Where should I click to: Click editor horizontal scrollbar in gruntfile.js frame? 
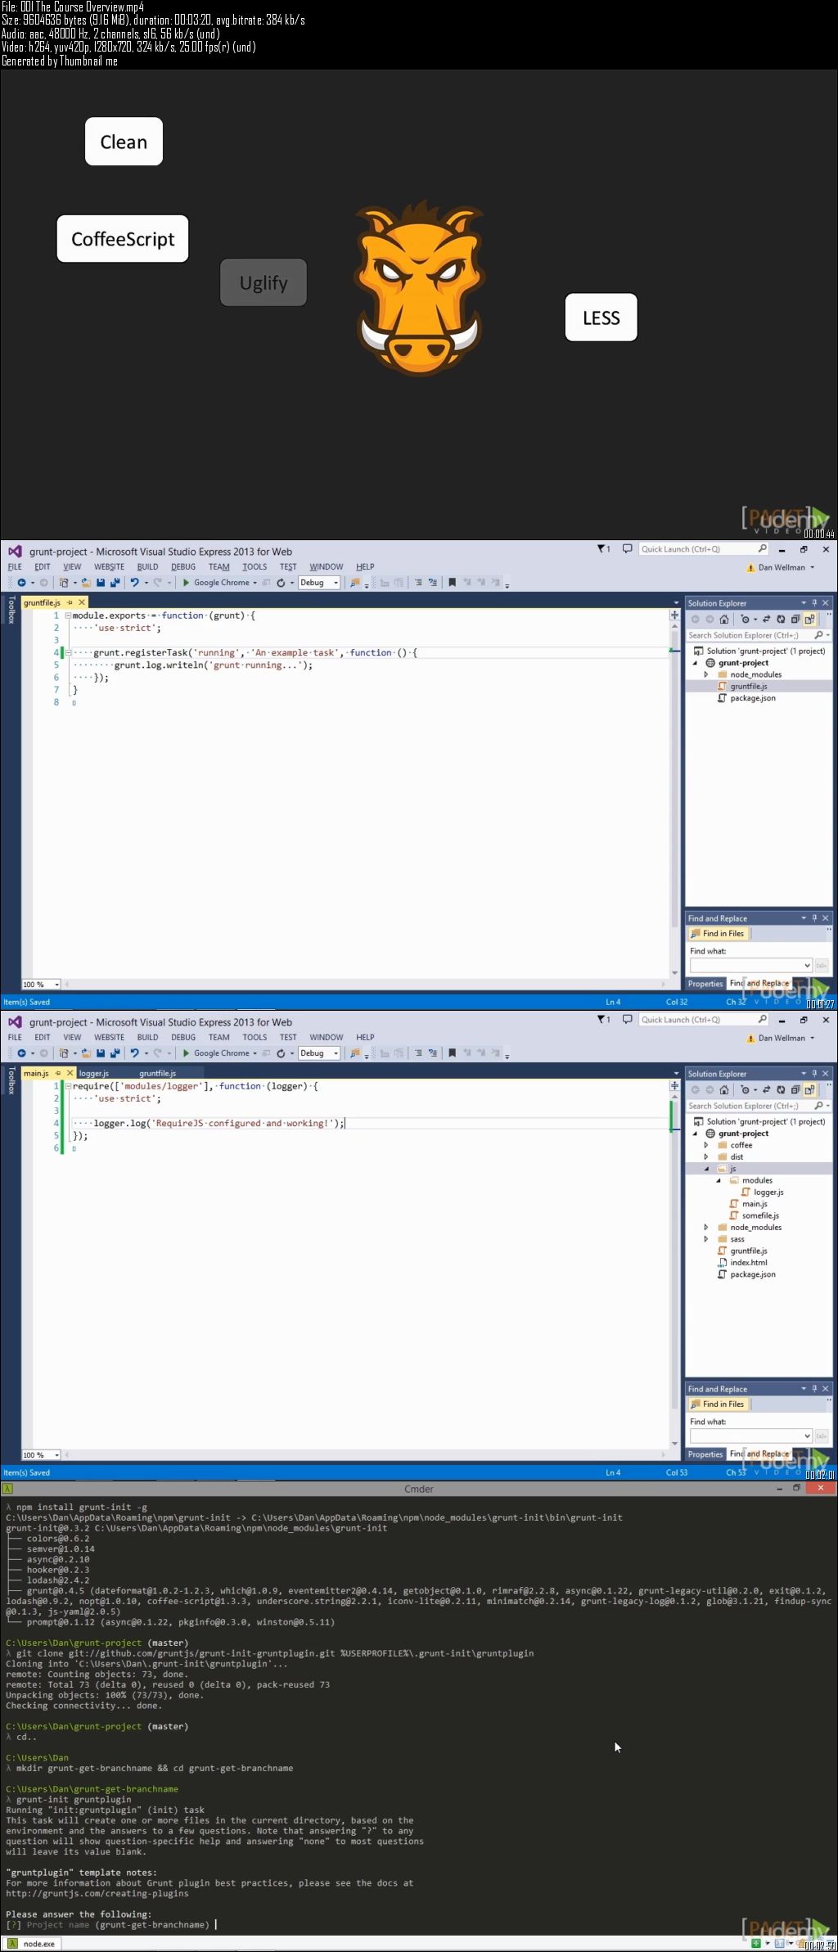coord(364,984)
